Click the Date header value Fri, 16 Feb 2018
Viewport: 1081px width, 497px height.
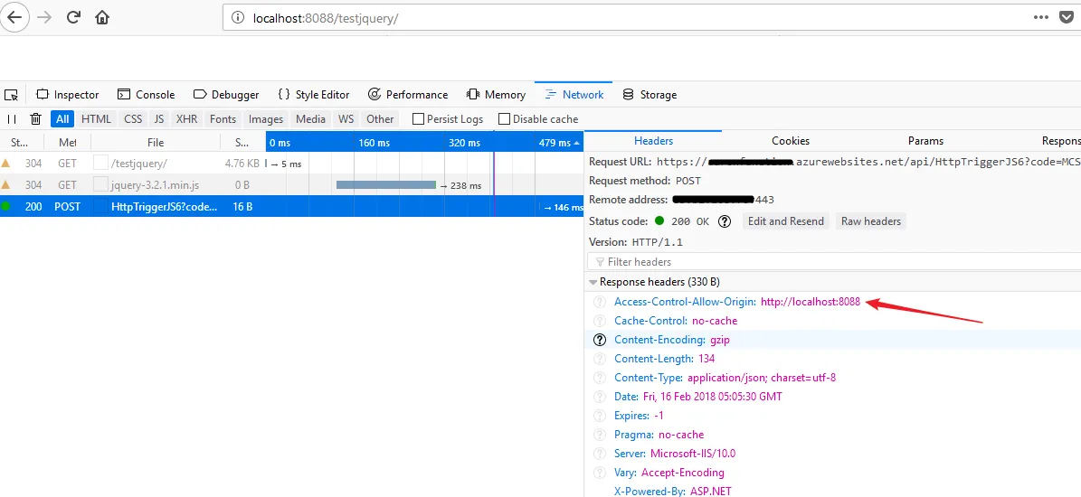pyautogui.click(x=712, y=397)
